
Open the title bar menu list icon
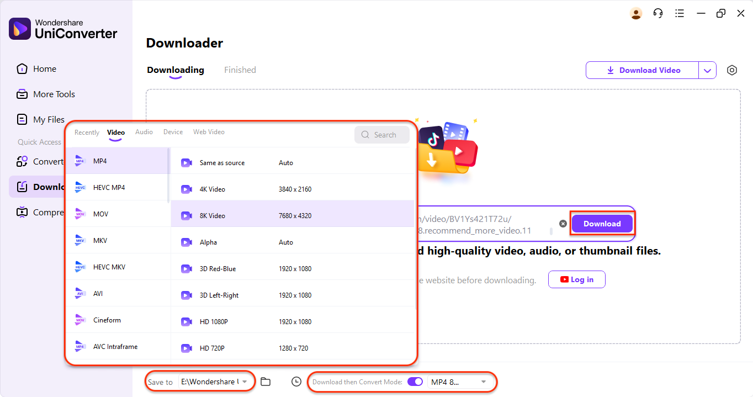click(x=680, y=13)
